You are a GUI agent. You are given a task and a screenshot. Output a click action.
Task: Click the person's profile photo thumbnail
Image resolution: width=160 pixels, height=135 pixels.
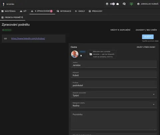[75, 54]
